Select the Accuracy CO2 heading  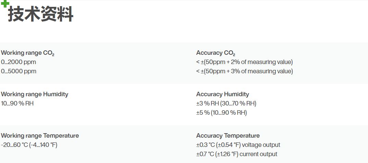click(216, 53)
